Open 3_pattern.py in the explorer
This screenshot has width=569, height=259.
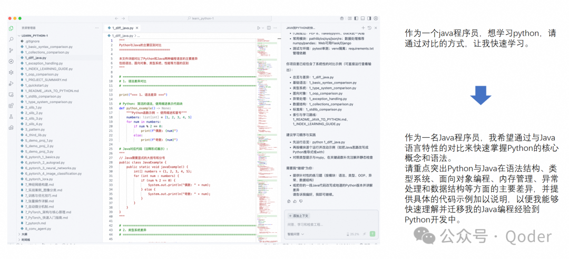coord(35,129)
